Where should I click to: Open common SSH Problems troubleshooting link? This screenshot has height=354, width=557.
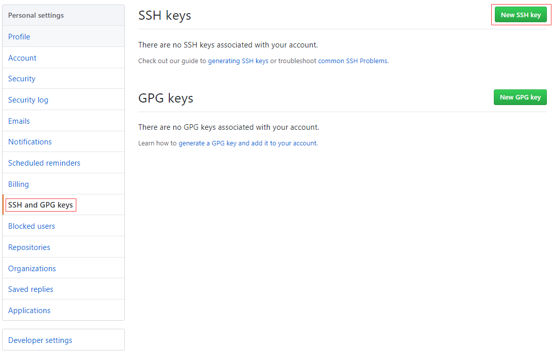point(353,61)
